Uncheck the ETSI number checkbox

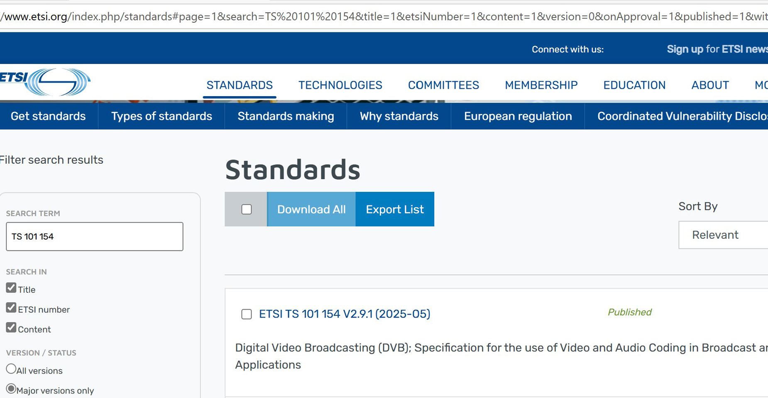coord(11,308)
